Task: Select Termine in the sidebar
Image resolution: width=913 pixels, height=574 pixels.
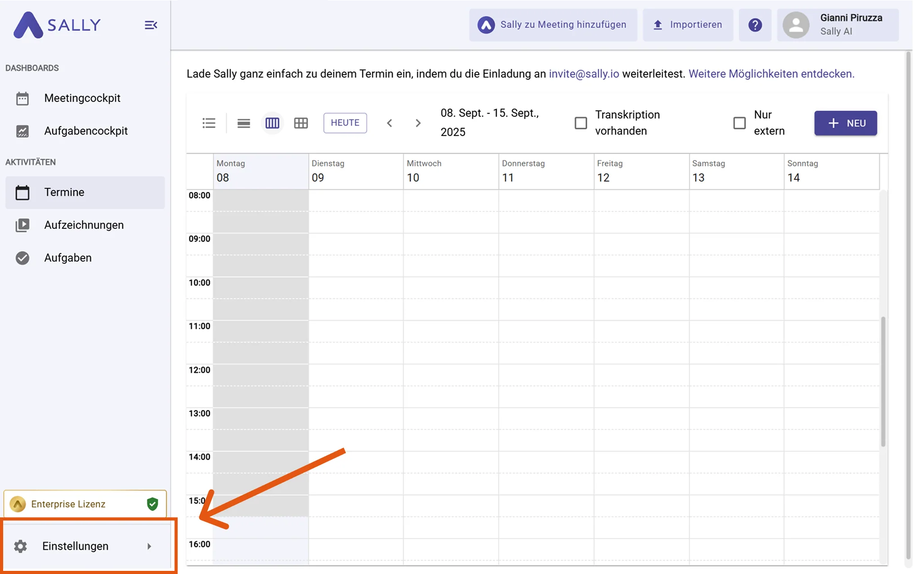Action: (85, 192)
